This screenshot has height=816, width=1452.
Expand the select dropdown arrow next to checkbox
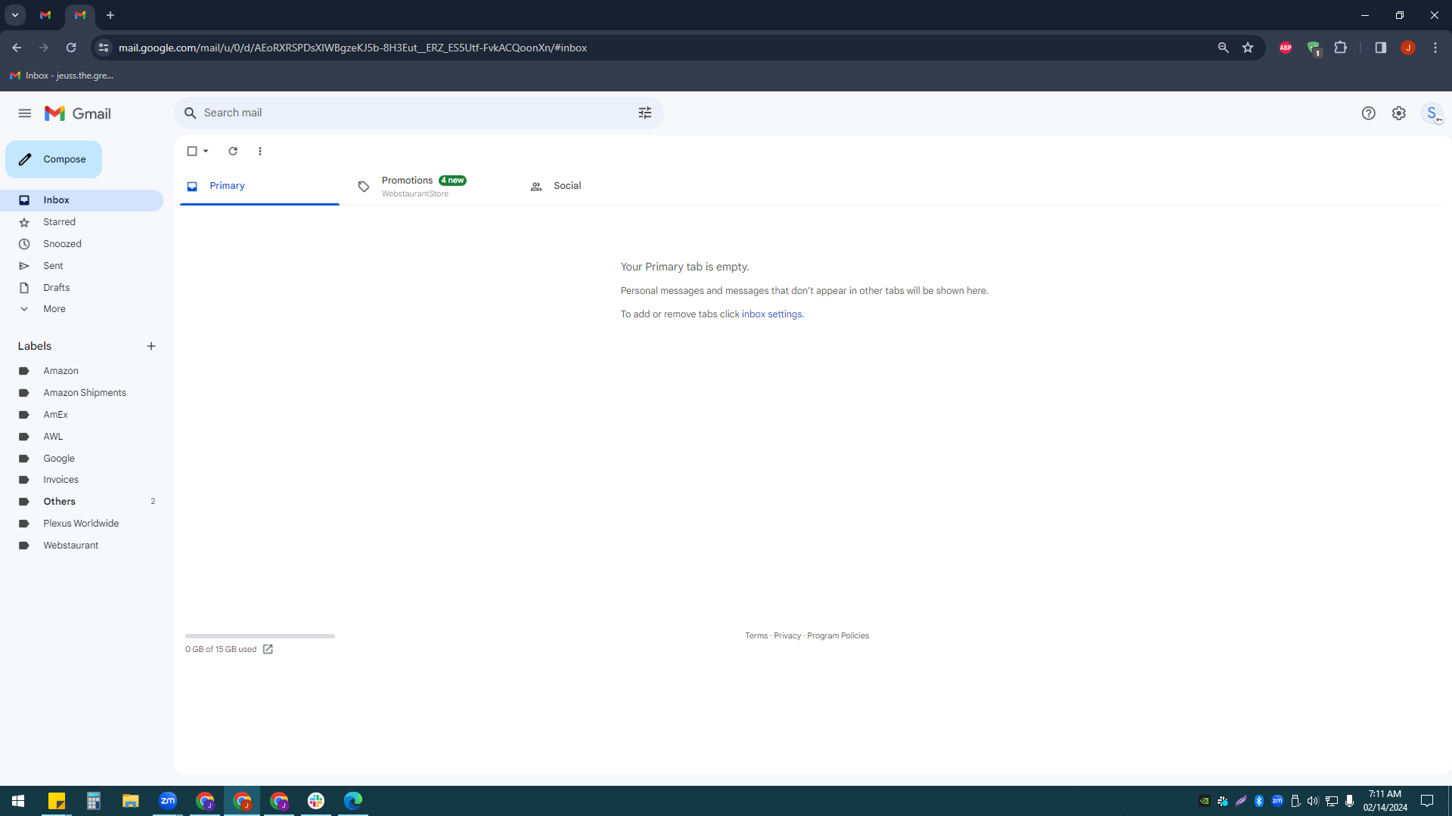click(206, 151)
